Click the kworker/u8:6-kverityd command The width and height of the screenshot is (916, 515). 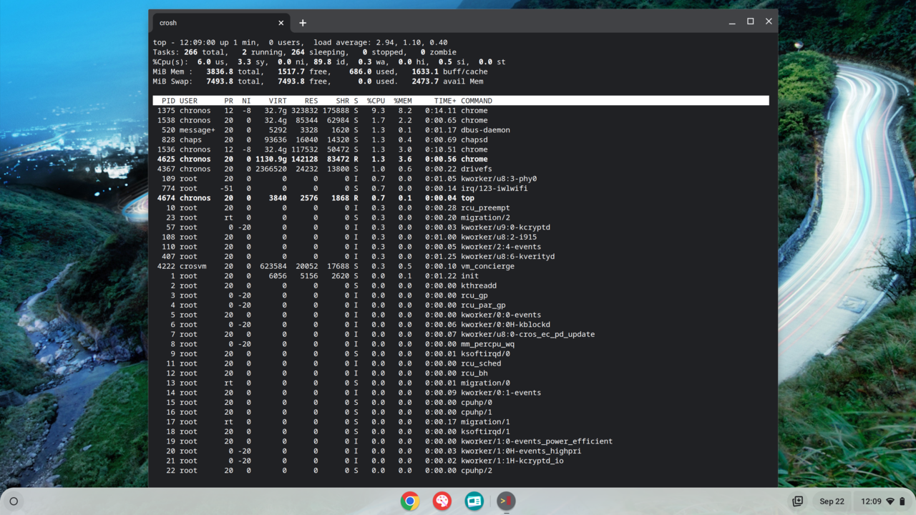point(508,256)
